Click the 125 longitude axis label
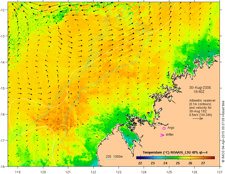 click(x=169, y=172)
